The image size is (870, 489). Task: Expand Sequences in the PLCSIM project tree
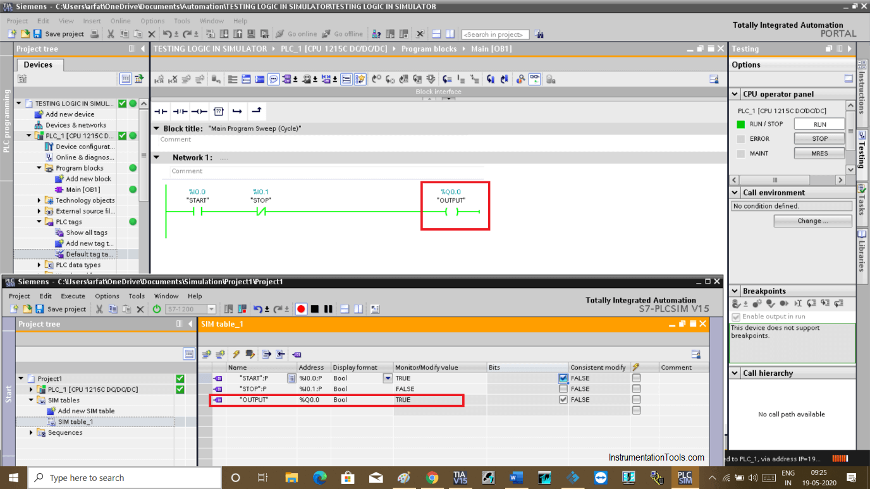tap(31, 433)
